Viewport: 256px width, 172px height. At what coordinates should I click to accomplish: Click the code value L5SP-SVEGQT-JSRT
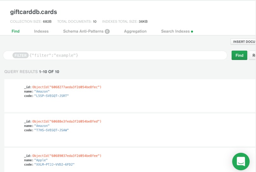click(51, 96)
